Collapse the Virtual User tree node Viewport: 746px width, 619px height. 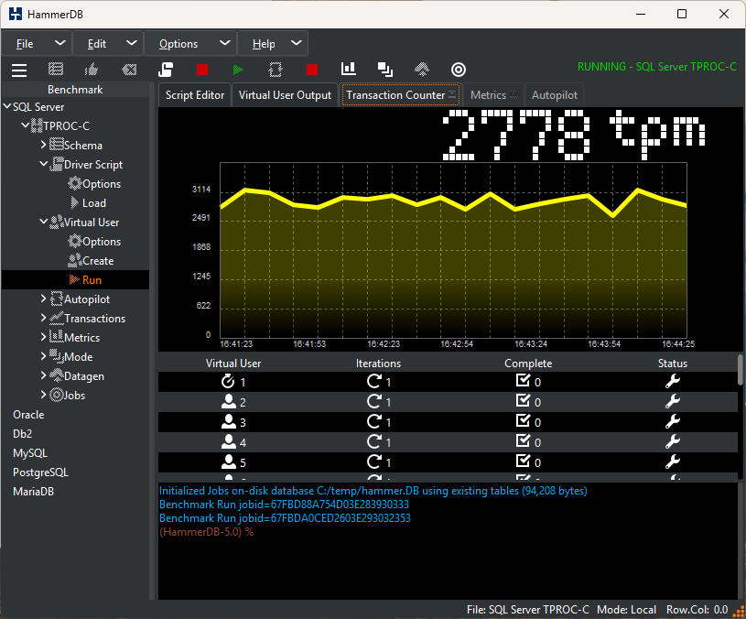(43, 222)
